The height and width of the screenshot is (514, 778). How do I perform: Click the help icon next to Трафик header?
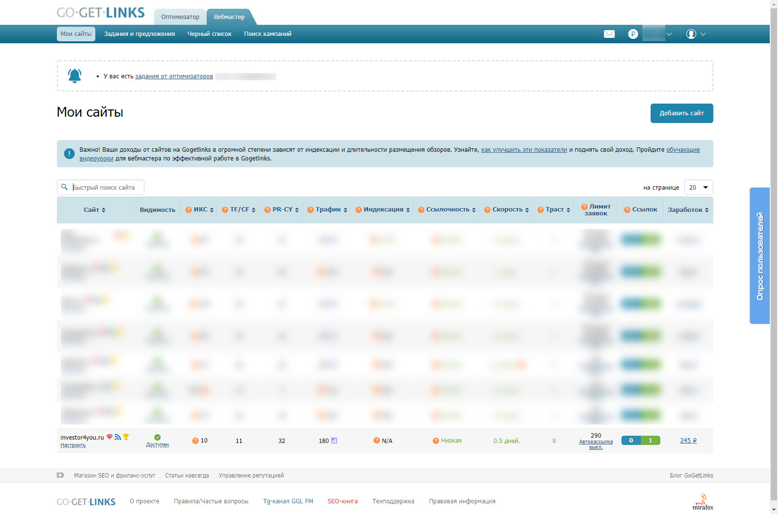click(x=311, y=210)
